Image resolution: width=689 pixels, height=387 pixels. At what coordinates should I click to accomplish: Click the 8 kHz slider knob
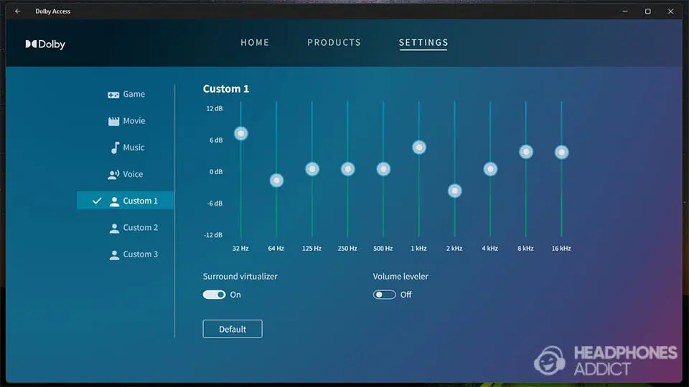(x=526, y=152)
